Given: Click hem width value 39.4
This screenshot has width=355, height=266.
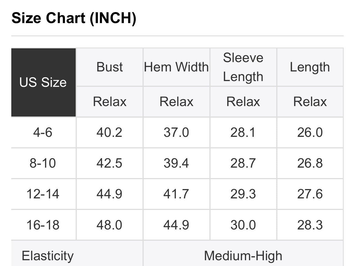Looking at the screenshot, I should point(176,163).
